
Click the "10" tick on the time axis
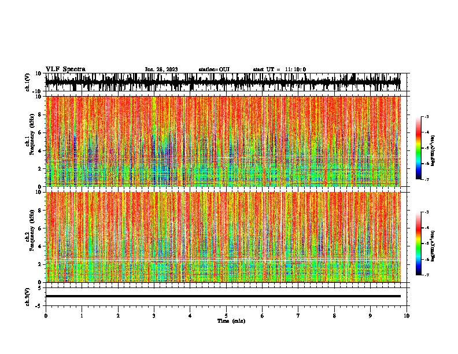click(x=407, y=316)
